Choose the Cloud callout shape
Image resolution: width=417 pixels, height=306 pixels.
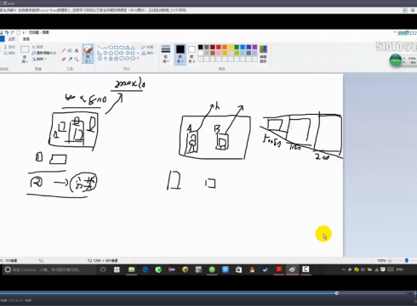click(x=133, y=59)
